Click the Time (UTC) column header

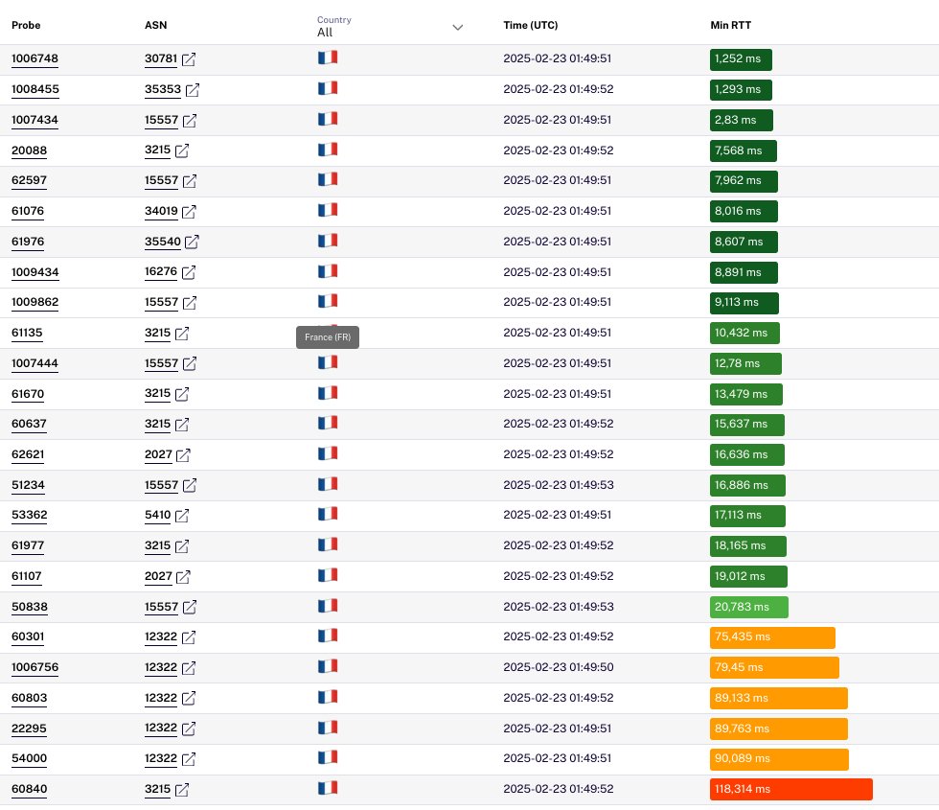pos(531,25)
